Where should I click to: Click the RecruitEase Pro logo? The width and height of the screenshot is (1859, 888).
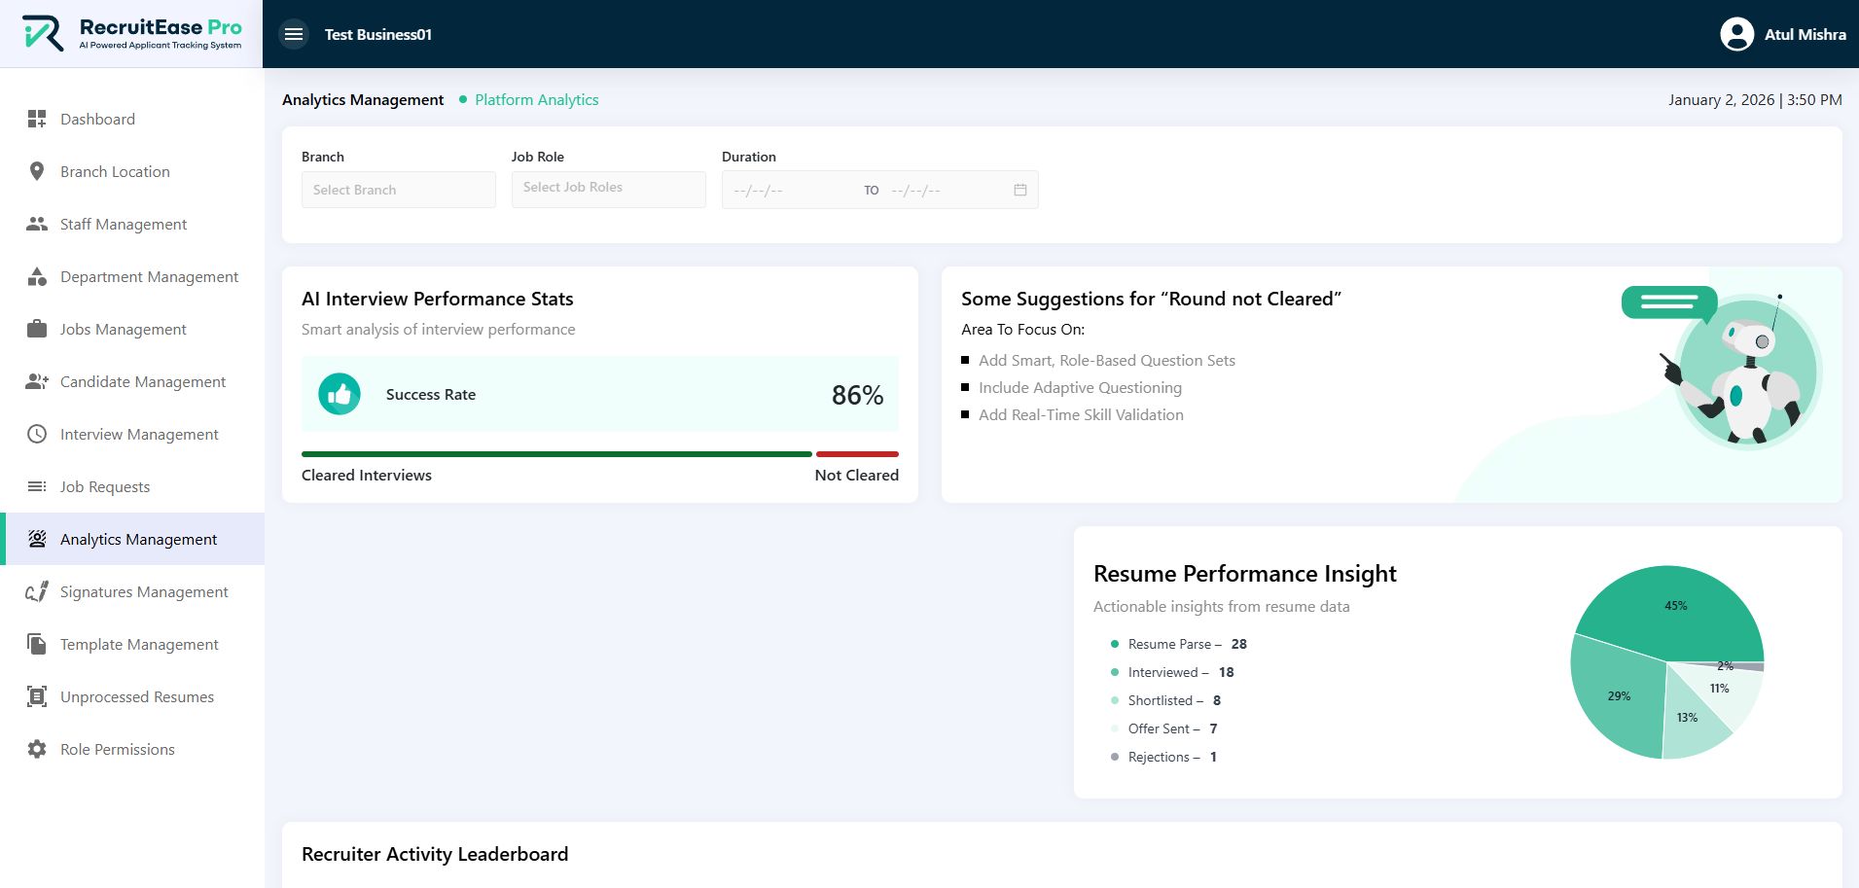[131, 33]
